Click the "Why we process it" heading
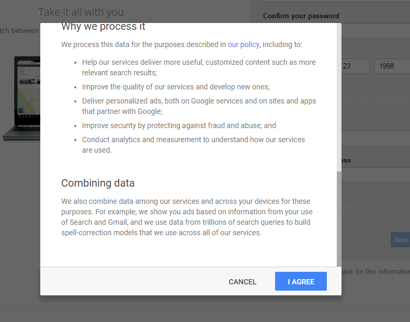Viewport: 410px width, 322px height. pyautogui.click(x=103, y=27)
